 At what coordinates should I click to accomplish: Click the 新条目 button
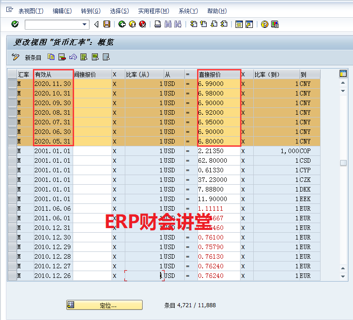[x=33, y=58]
